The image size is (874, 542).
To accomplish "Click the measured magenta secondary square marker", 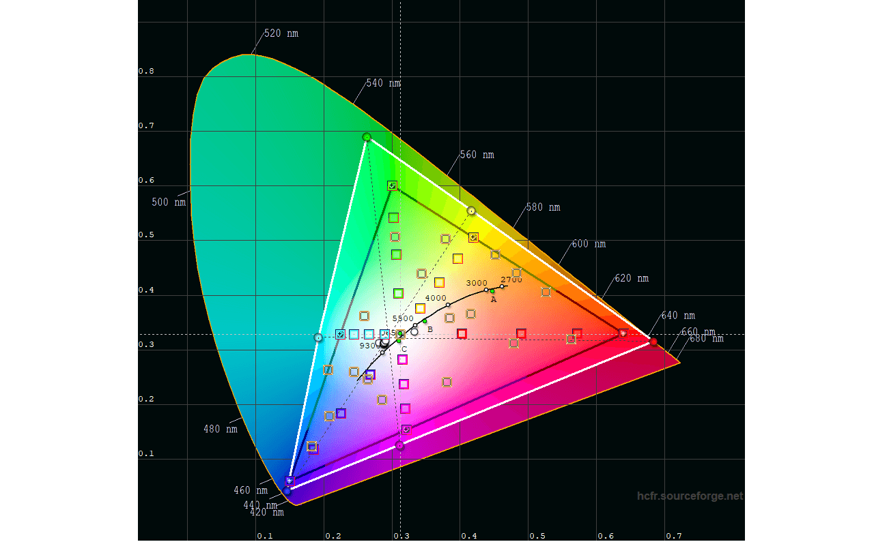I will [406, 430].
